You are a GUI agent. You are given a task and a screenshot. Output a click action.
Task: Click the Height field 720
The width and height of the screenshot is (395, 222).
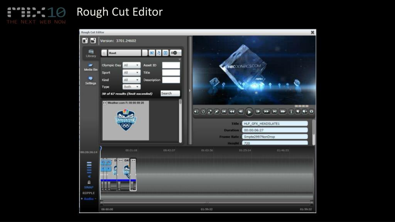[x=275, y=143]
